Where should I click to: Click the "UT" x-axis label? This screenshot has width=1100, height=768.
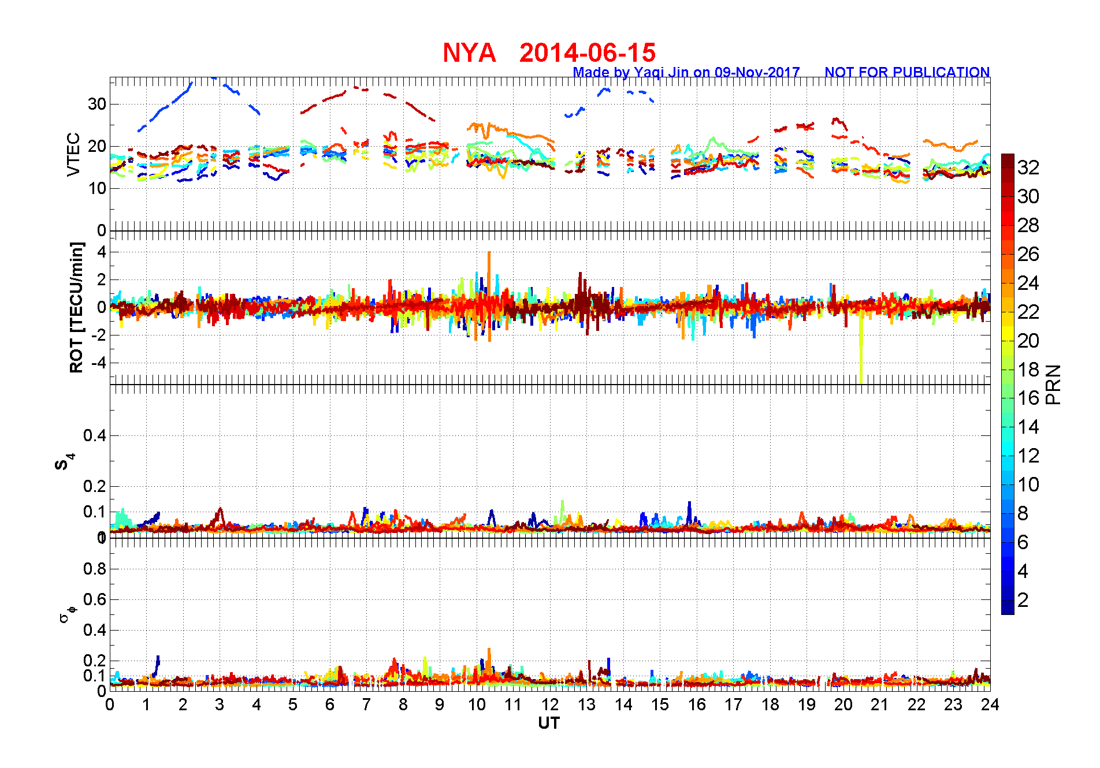(549, 723)
